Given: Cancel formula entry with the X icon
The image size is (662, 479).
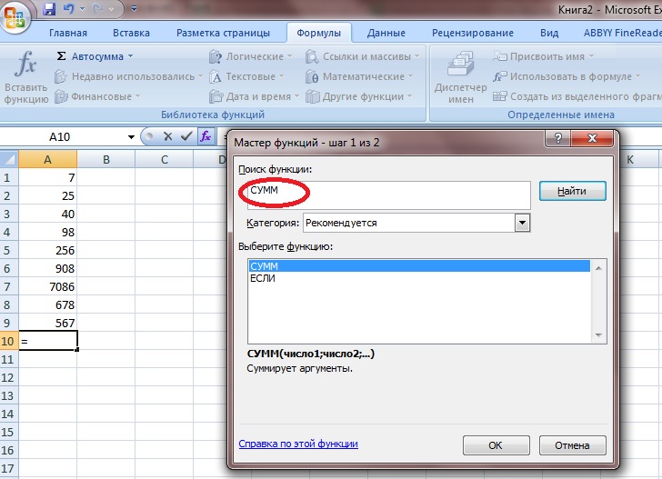Looking at the screenshot, I should 167,136.
